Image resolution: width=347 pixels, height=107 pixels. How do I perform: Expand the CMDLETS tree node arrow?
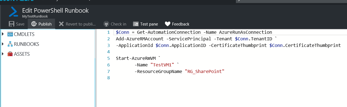tap(3, 34)
